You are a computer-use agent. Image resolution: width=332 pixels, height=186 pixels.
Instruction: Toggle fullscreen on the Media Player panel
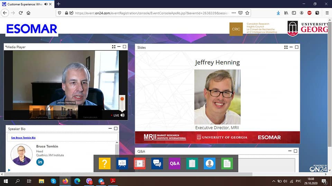point(114,47)
